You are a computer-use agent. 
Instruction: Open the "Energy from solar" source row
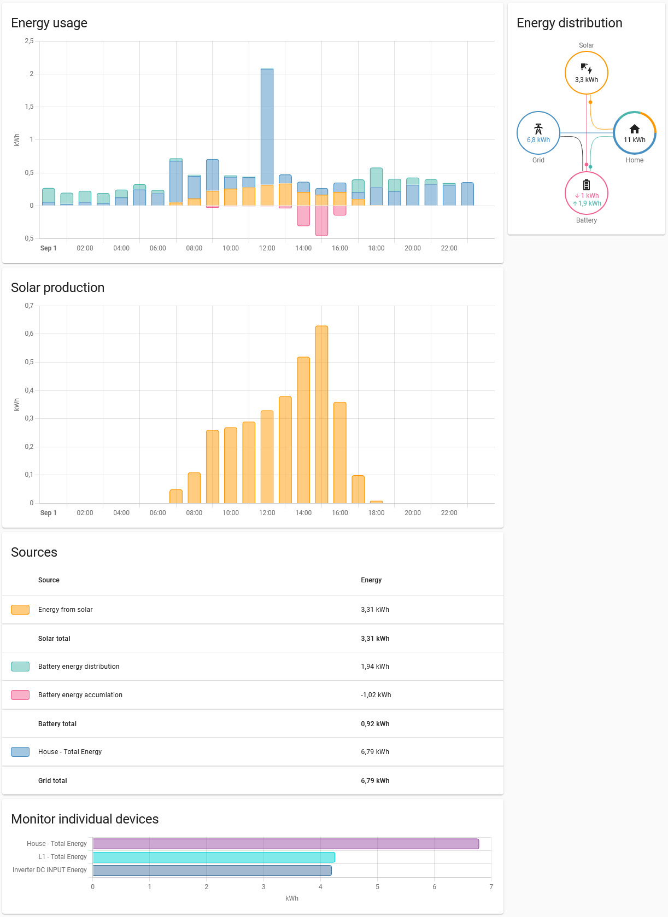253,610
